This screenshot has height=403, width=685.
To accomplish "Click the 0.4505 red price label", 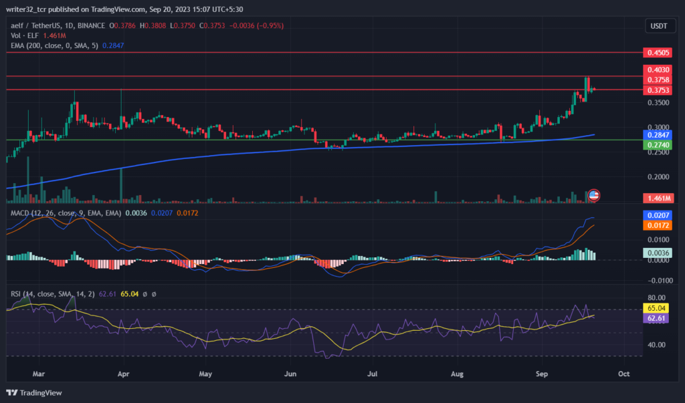I will click(658, 53).
